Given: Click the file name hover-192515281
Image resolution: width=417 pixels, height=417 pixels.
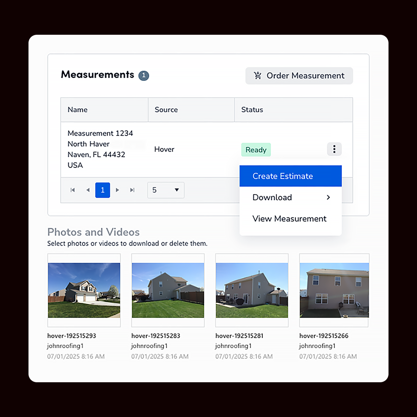Looking at the screenshot, I should (x=239, y=336).
